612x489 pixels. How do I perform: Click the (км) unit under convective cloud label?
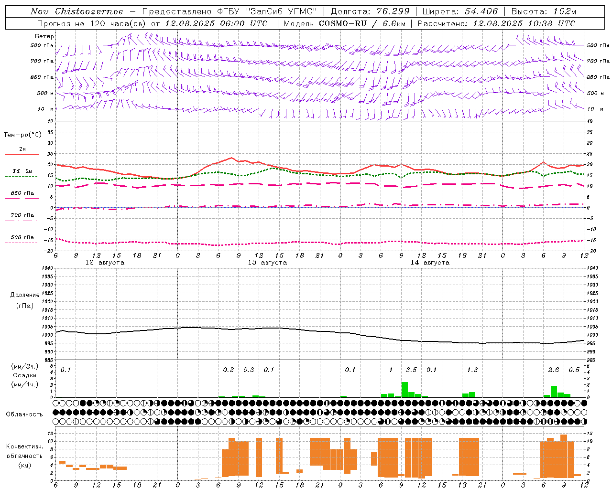click(24, 465)
